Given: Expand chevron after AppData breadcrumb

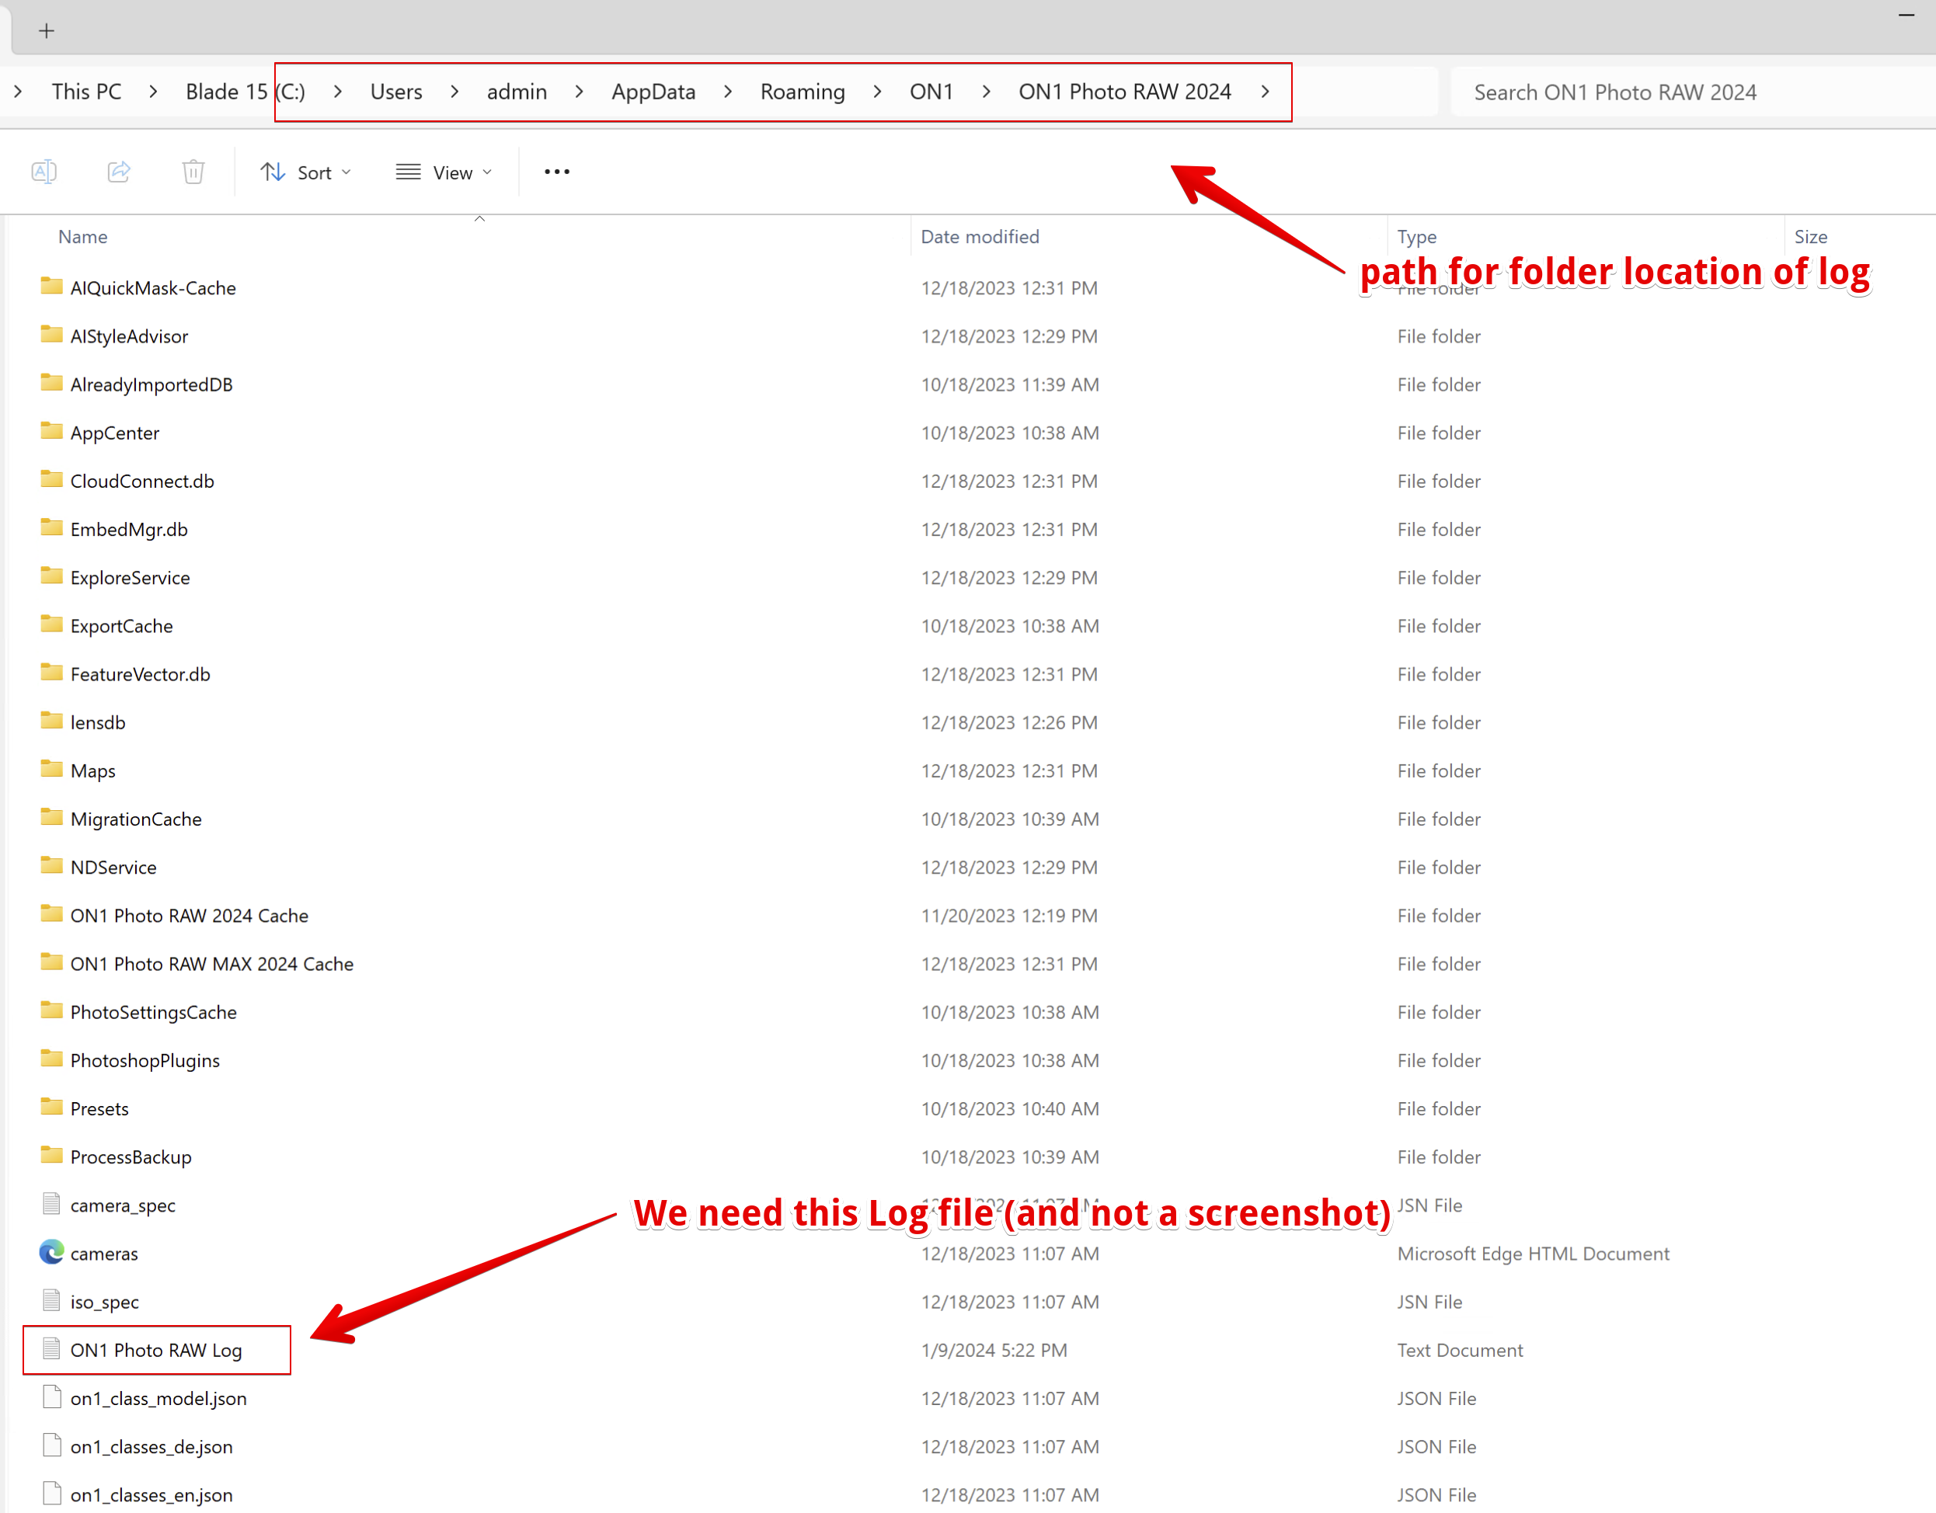Looking at the screenshot, I should coord(728,92).
